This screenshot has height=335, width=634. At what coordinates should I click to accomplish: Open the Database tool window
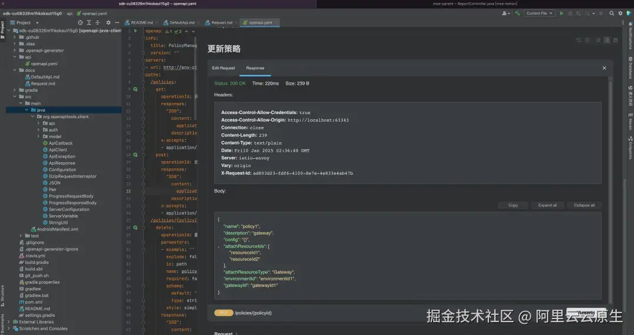[630, 68]
